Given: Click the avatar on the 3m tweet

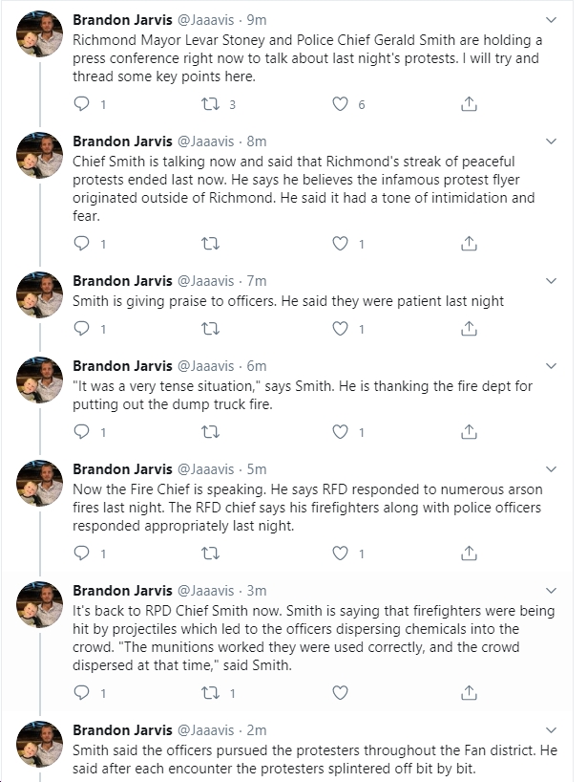Looking at the screenshot, I should point(40,604).
